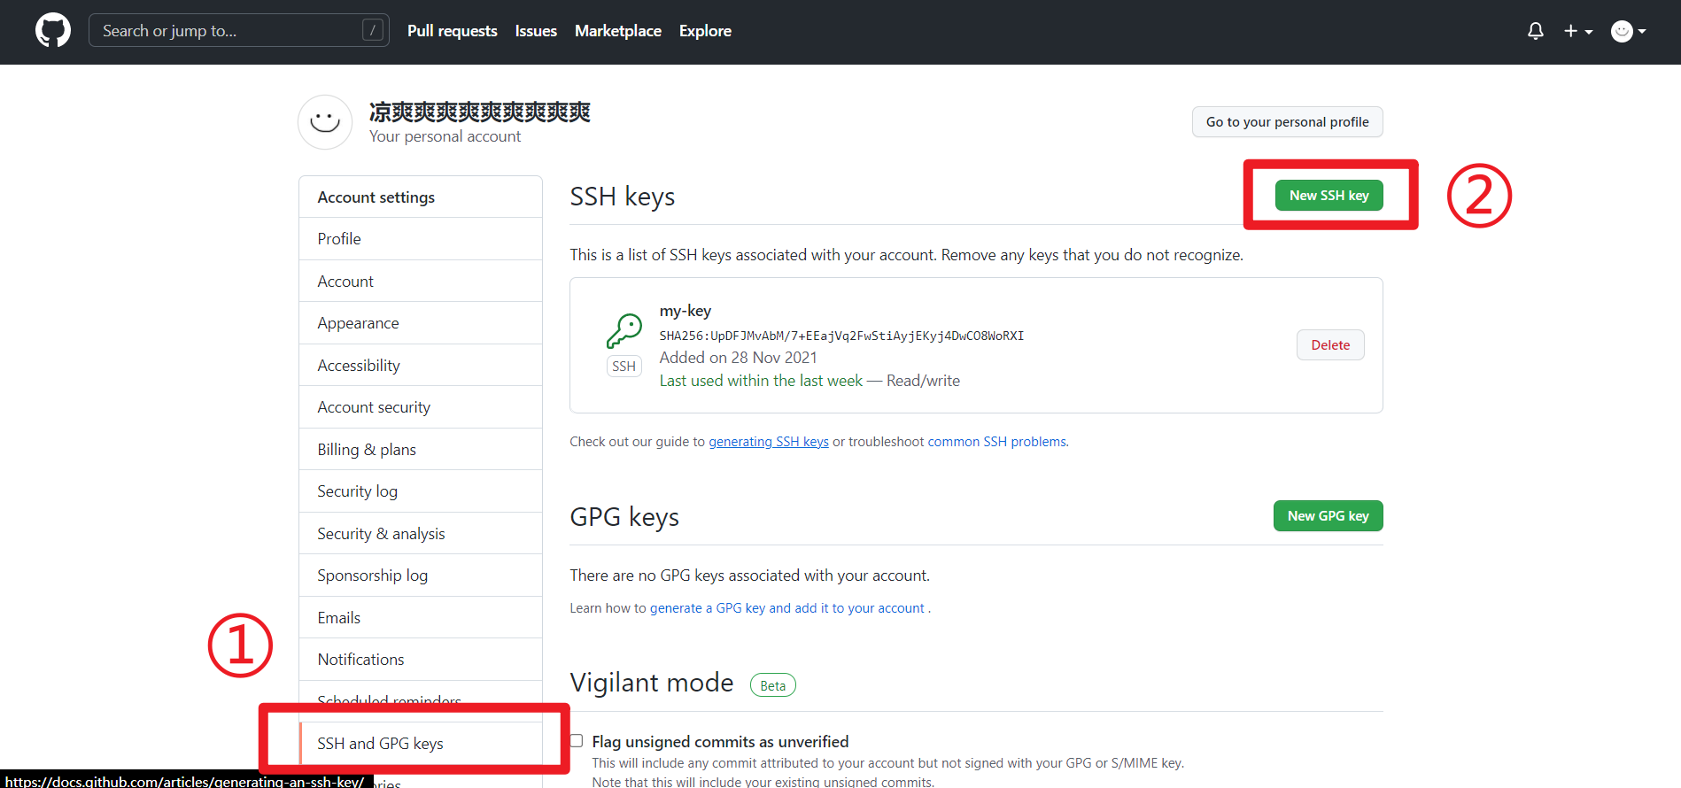Open Pull requests in the top navigation

[x=453, y=31]
